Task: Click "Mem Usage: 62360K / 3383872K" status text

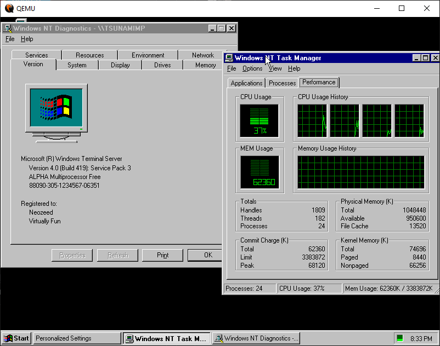Action: click(x=388, y=289)
